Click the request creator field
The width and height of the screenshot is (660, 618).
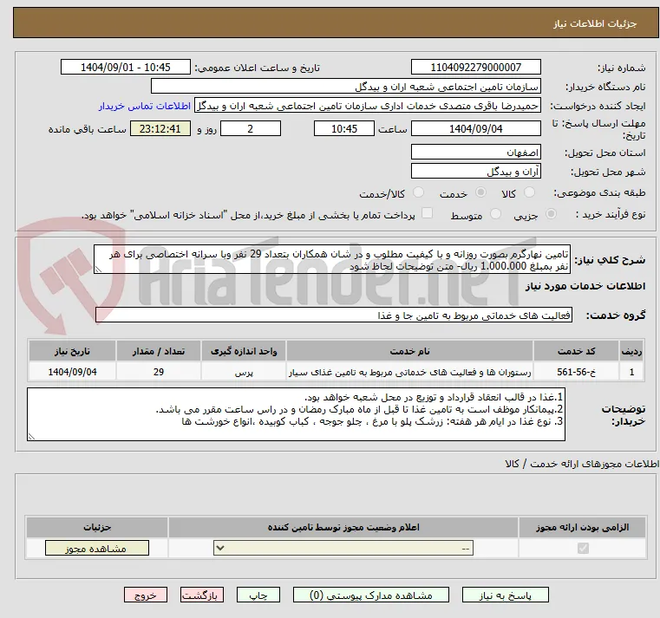pos(368,106)
